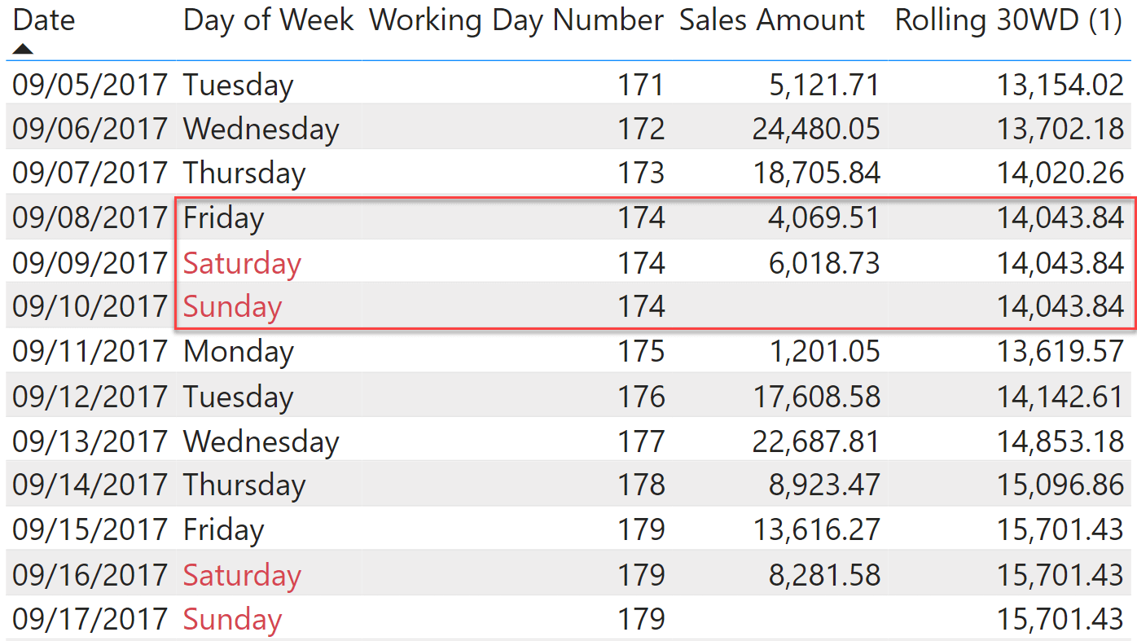Select the Saturday cell for 09/09/2017

[x=242, y=263]
